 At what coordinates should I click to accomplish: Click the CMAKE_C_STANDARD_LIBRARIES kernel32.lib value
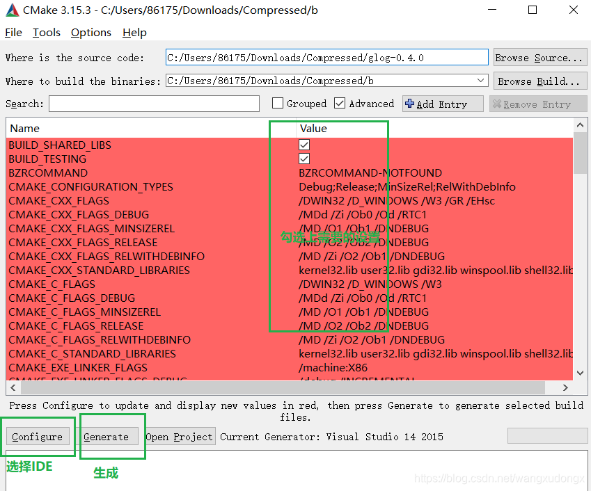coord(436,354)
